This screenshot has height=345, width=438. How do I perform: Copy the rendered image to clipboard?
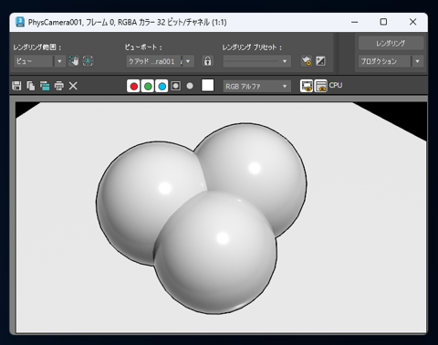(31, 86)
